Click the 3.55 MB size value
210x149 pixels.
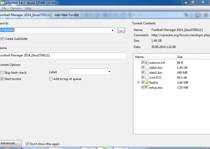182,87
